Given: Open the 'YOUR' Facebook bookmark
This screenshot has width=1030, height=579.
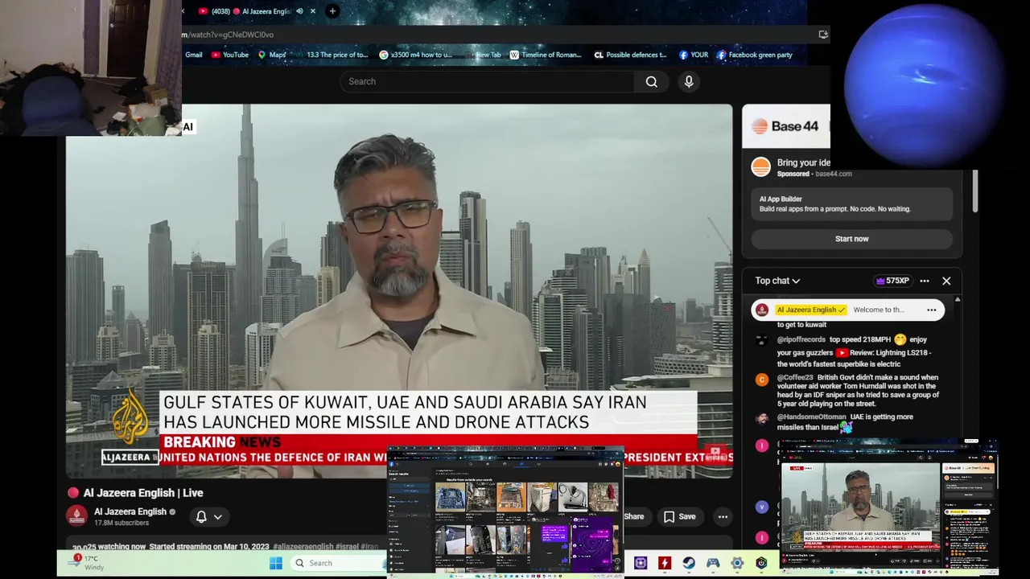Looking at the screenshot, I should pyautogui.click(x=694, y=55).
